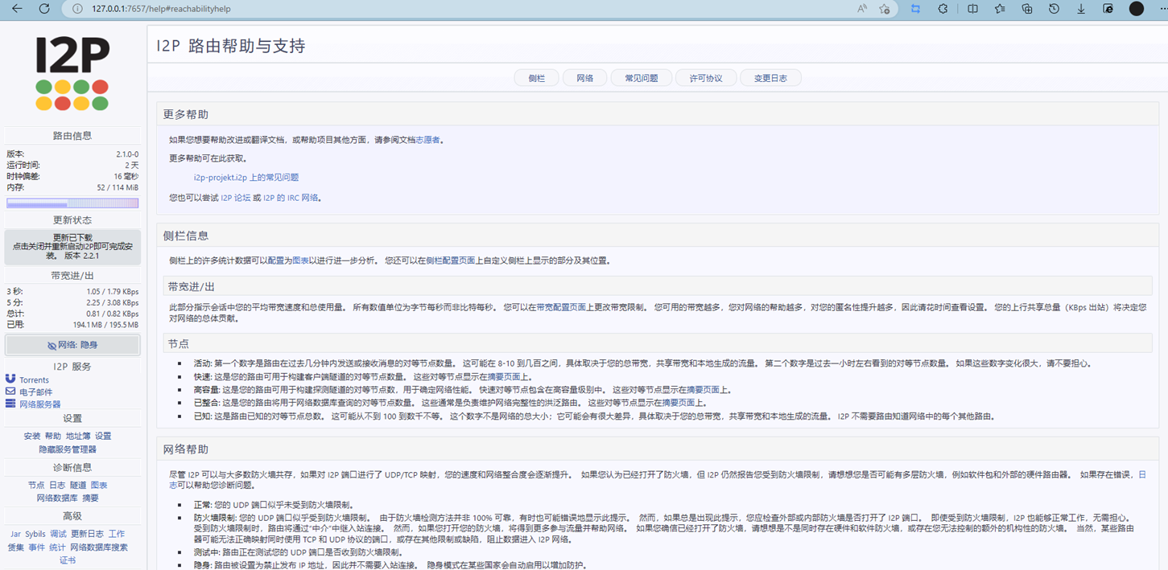Open the 带宽配置页面 link
Image resolution: width=1168 pixels, height=570 pixels.
(x=561, y=307)
